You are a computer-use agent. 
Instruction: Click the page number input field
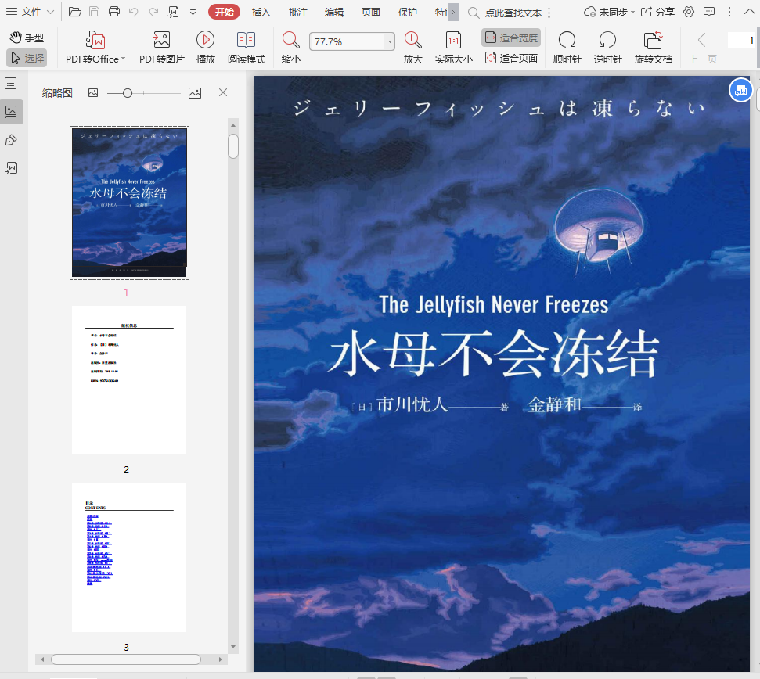pos(741,41)
